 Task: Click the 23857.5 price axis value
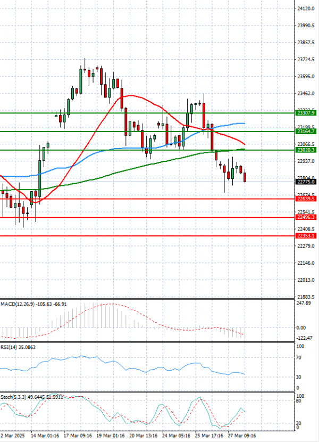pos(306,43)
